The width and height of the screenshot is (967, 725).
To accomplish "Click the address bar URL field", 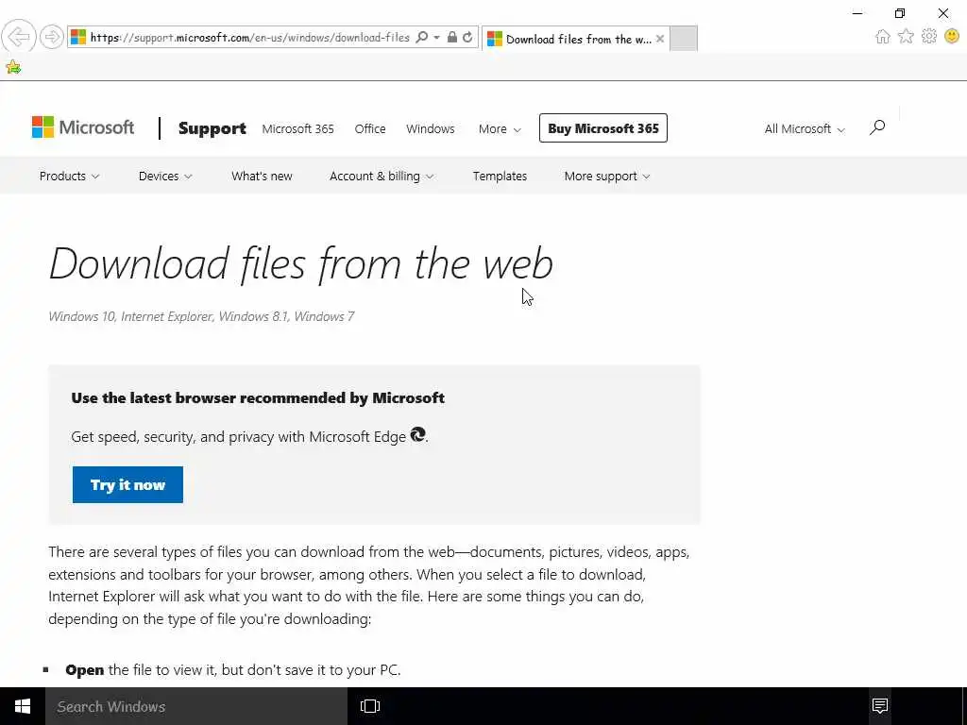I will pyautogui.click(x=249, y=38).
